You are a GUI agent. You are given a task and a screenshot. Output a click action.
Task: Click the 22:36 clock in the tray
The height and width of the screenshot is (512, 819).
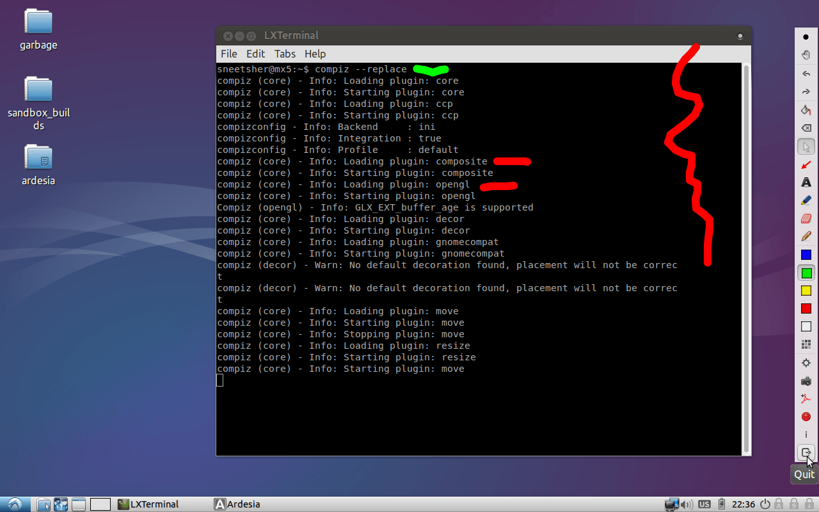pyautogui.click(x=743, y=504)
